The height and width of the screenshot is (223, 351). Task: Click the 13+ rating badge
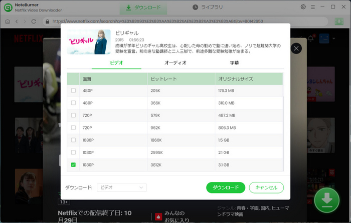coord(64,202)
